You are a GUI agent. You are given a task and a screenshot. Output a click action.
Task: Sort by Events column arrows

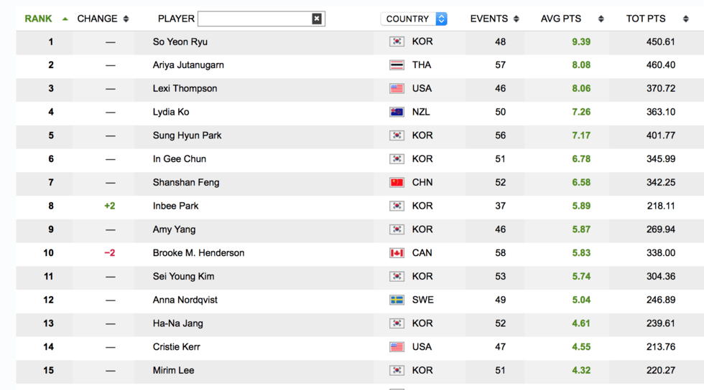pyautogui.click(x=516, y=19)
